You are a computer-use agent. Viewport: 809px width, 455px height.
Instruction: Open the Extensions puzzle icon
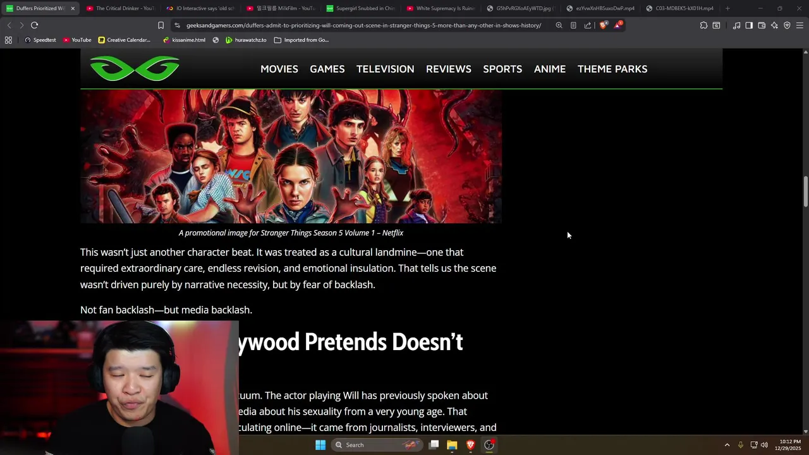click(703, 25)
